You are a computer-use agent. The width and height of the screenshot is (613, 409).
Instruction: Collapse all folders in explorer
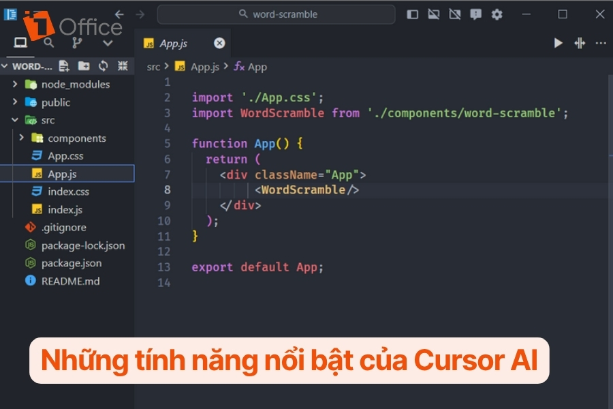(123, 65)
